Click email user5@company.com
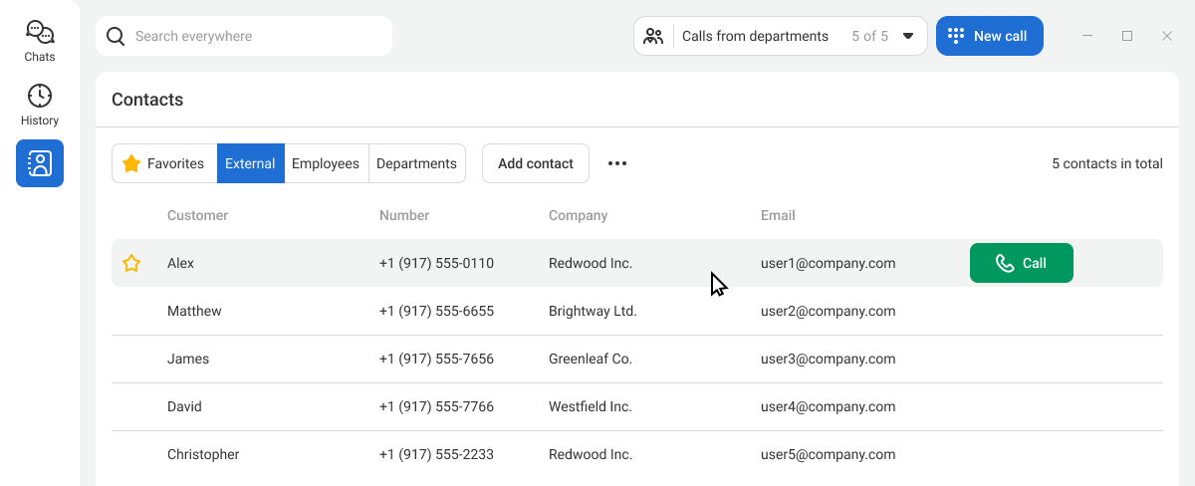Image resolution: width=1195 pixels, height=486 pixels. pos(829,454)
